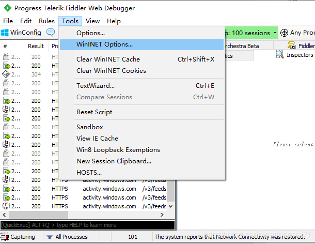This screenshot has width=315, height=244.
Task: Focus the QuickExec command box
Action: (88, 225)
